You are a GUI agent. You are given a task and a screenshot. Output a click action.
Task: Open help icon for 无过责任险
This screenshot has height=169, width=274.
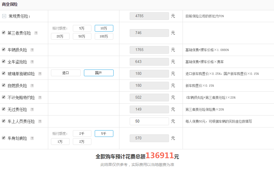pos(32,109)
